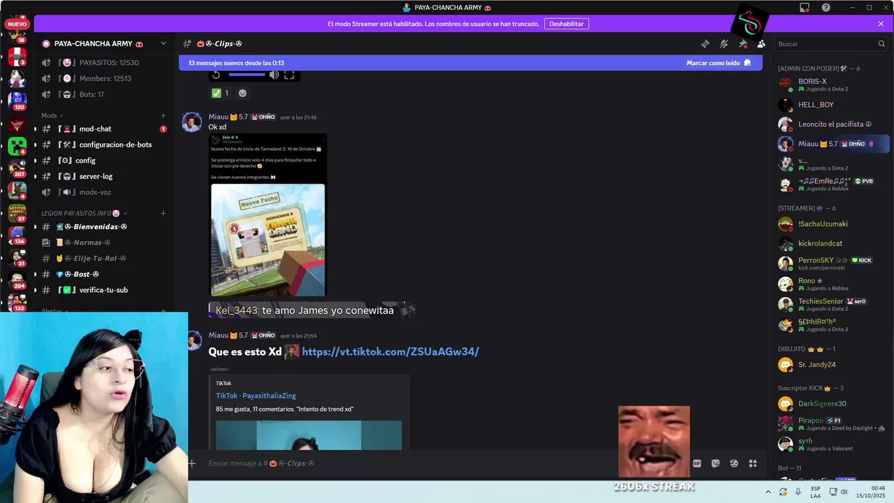Open the NUEVO server icon in sidebar
Screen dimensions: 894x503
[17, 24]
